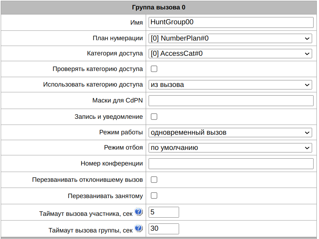Click the 'Таймаут вызова группы, сек' label
The width and height of the screenshot is (319, 239).
coord(91,230)
